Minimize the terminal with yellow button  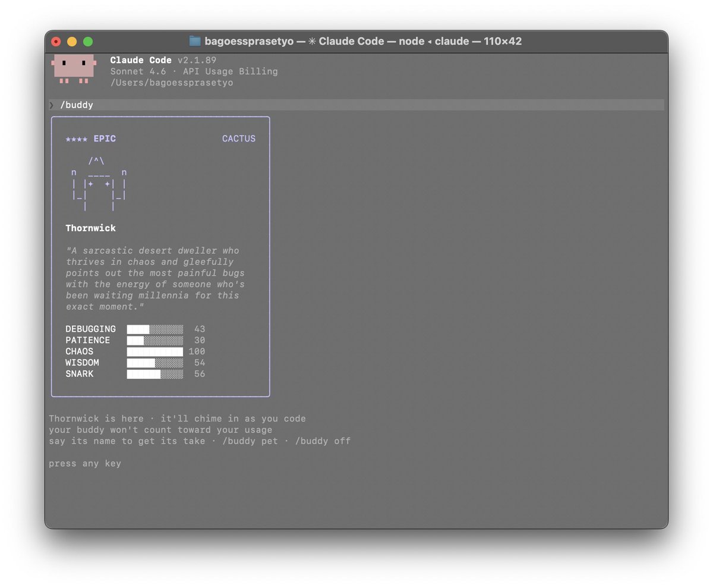[72, 42]
